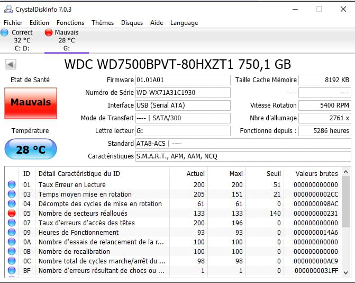Screen dimensions: 355x283
Task: Open the Aide menu
Action: (157, 23)
